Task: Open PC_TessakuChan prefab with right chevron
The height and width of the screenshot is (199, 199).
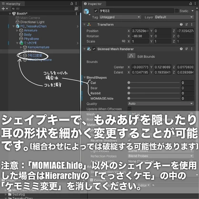Action: [x=78, y=26]
